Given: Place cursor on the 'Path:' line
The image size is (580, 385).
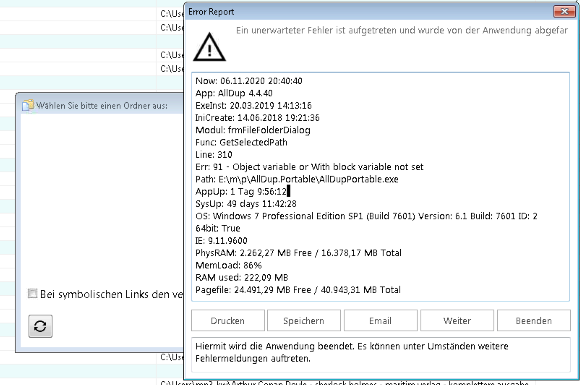Looking at the screenshot, I should click(297, 179).
